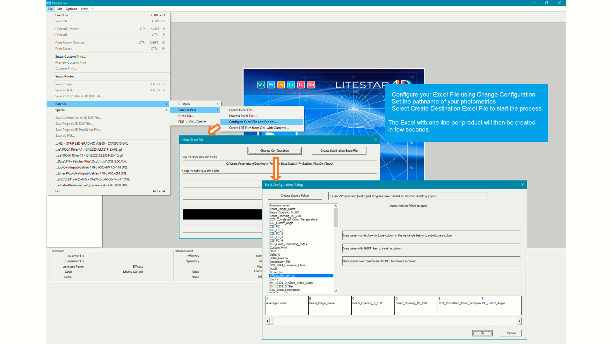The image size is (612, 344).
Task: Click column strip left scroll arrow
Action: pyautogui.click(x=267, y=321)
